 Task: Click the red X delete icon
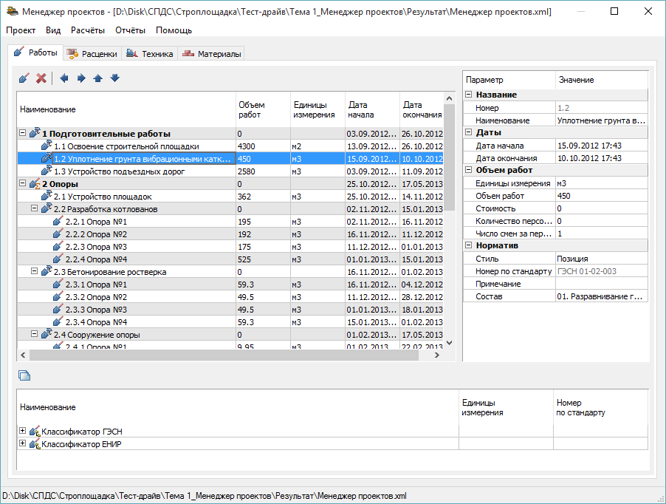pyautogui.click(x=41, y=78)
